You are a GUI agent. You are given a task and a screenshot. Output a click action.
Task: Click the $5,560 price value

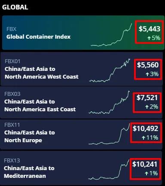[x=148, y=65]
